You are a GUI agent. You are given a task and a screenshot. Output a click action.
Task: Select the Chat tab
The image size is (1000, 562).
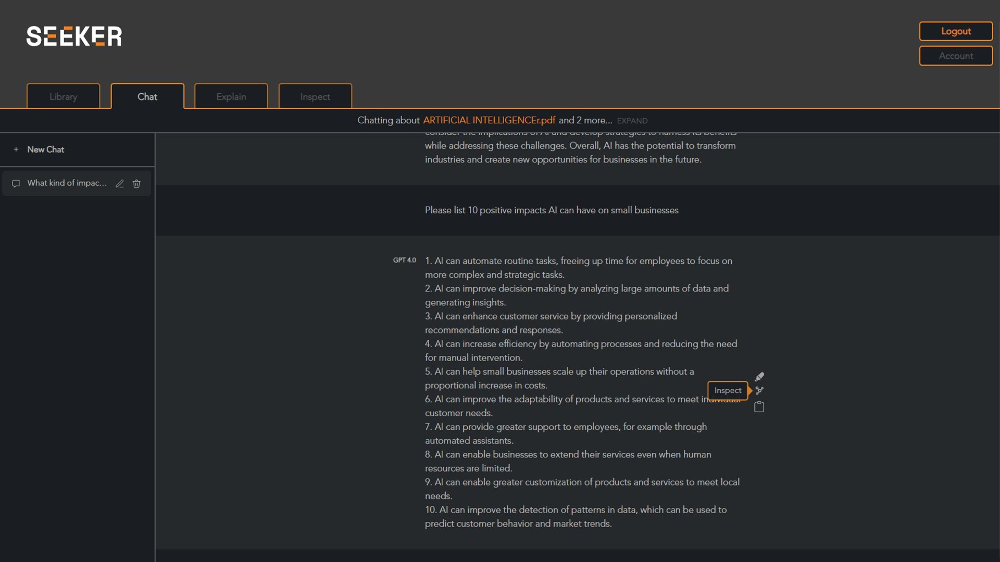tap(147, 97)
